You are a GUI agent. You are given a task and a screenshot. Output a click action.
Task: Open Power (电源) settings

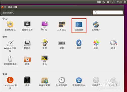[45, 44]
